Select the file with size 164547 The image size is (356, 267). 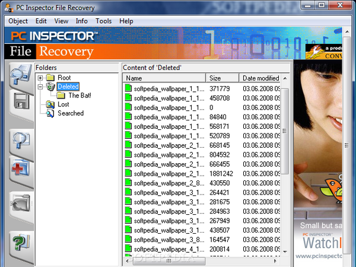[202, 240]
